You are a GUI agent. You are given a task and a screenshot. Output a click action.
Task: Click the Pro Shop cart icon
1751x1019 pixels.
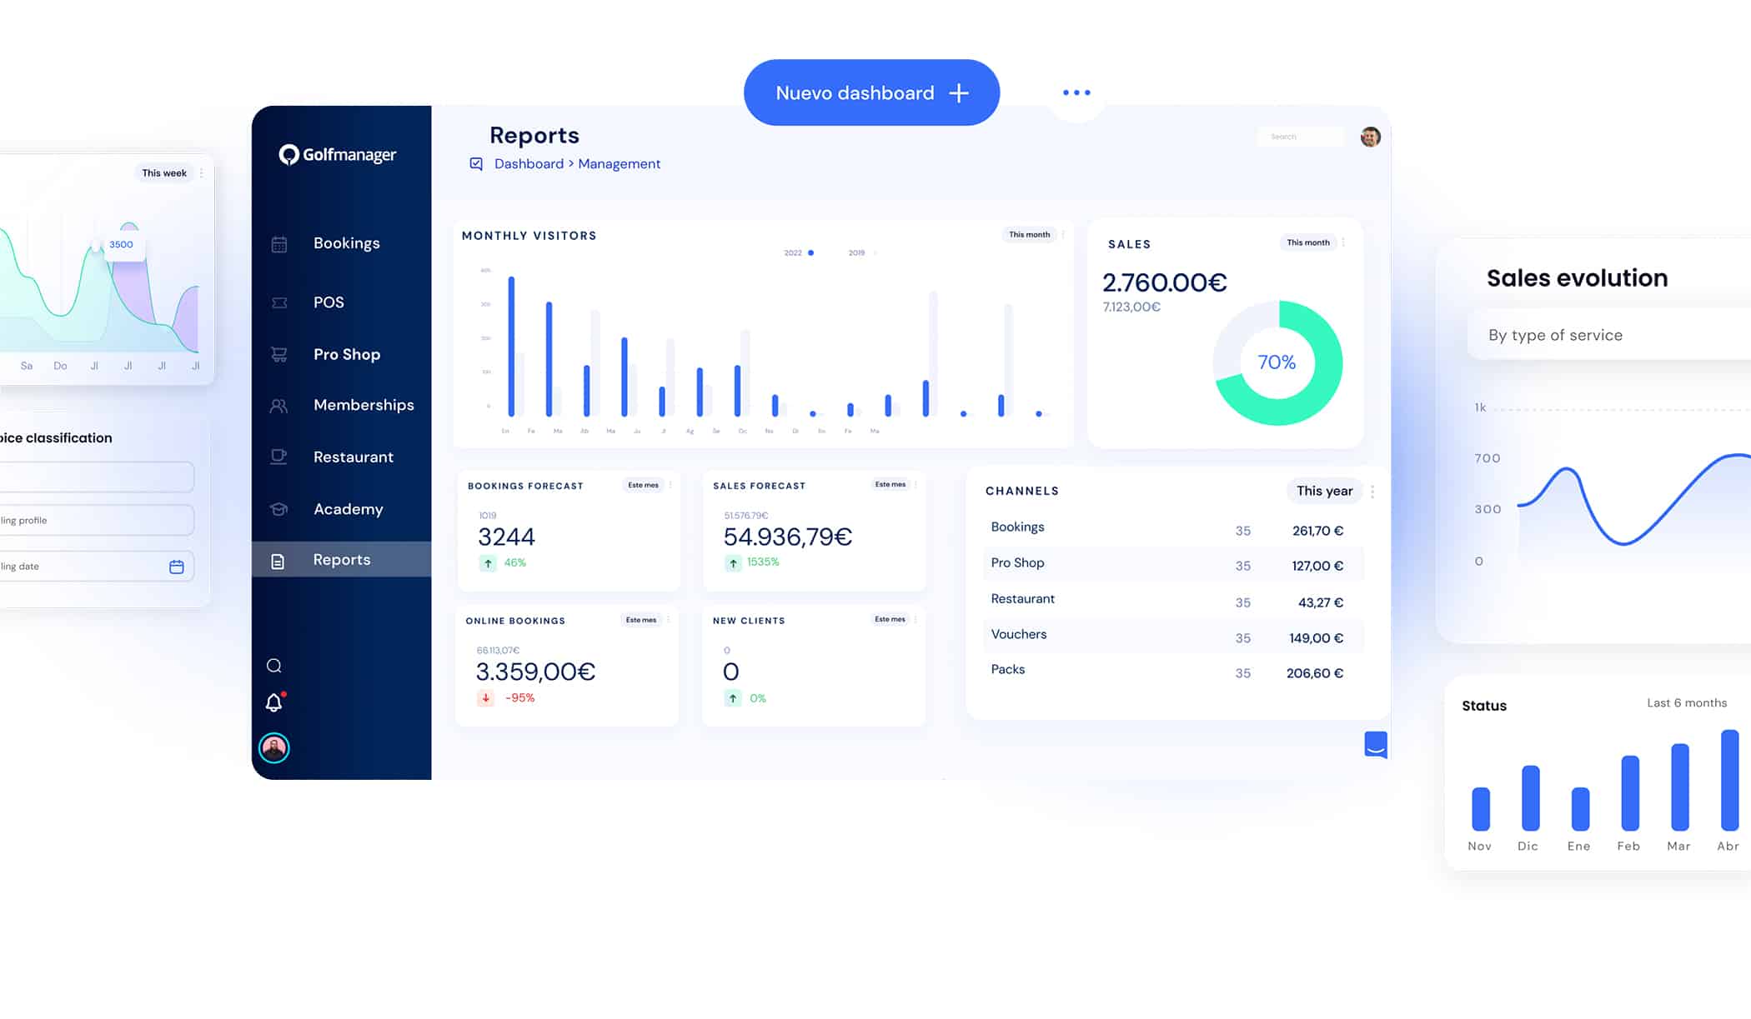279,355
